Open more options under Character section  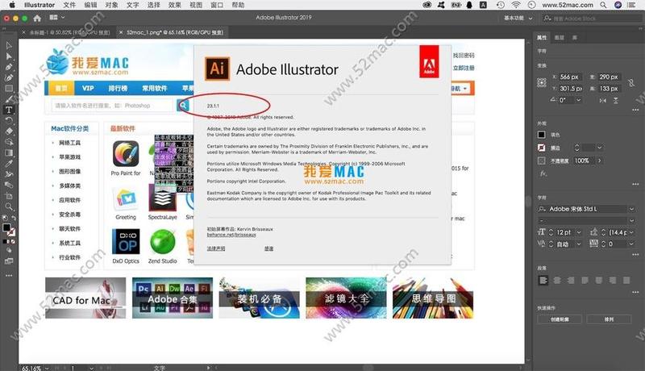tap(635, 255)
